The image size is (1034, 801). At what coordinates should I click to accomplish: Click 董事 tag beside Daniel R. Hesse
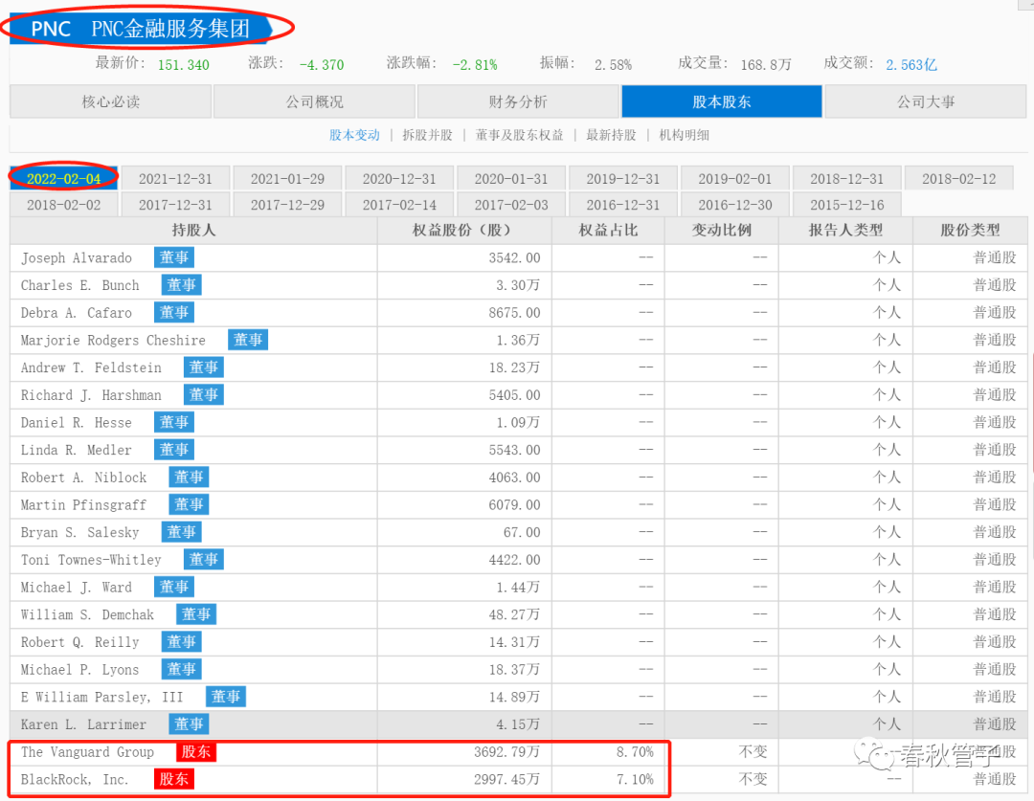[x=174, y=422]
